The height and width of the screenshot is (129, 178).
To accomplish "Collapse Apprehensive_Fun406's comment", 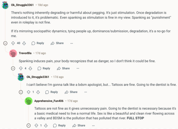I will coord(29,126).
